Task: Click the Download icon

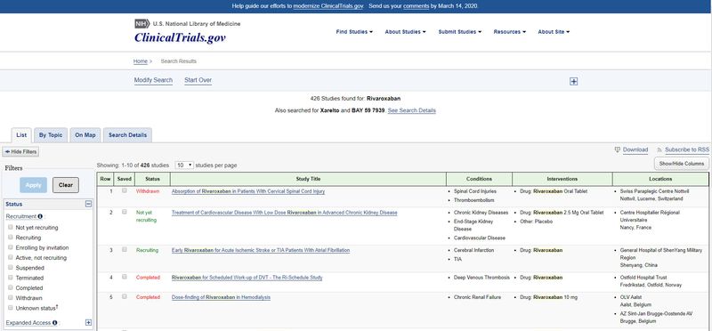Action: pos(617,149)
